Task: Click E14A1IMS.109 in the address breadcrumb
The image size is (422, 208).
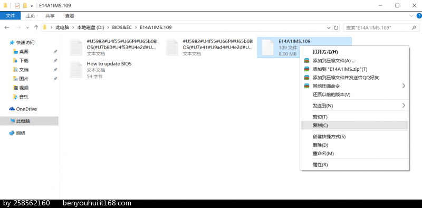Action: 156,27
